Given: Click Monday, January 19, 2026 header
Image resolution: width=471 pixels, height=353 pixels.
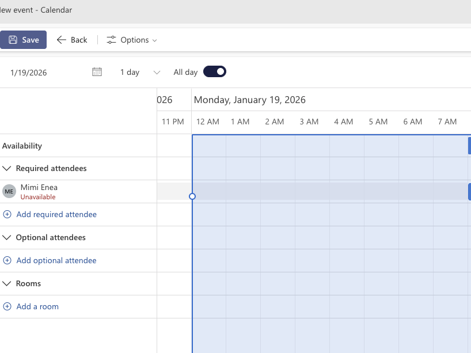Looking at the screenshot, I should (x=250, y=100).
